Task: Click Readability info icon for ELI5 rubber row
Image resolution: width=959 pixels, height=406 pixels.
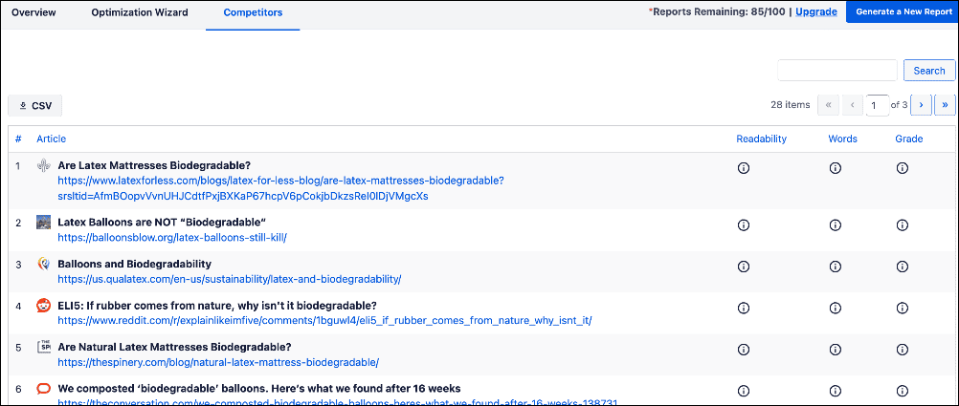Action: click(744, 309)
